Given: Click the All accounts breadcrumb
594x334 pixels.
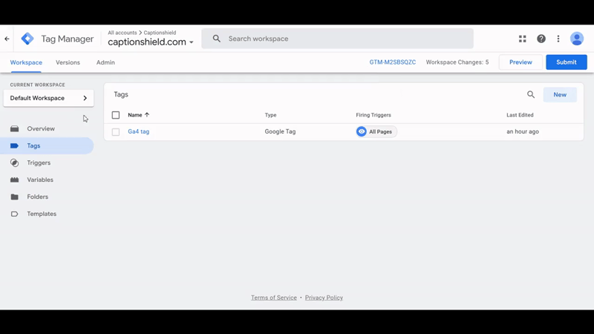Looking at the screenshot, I should click(123, 33).
